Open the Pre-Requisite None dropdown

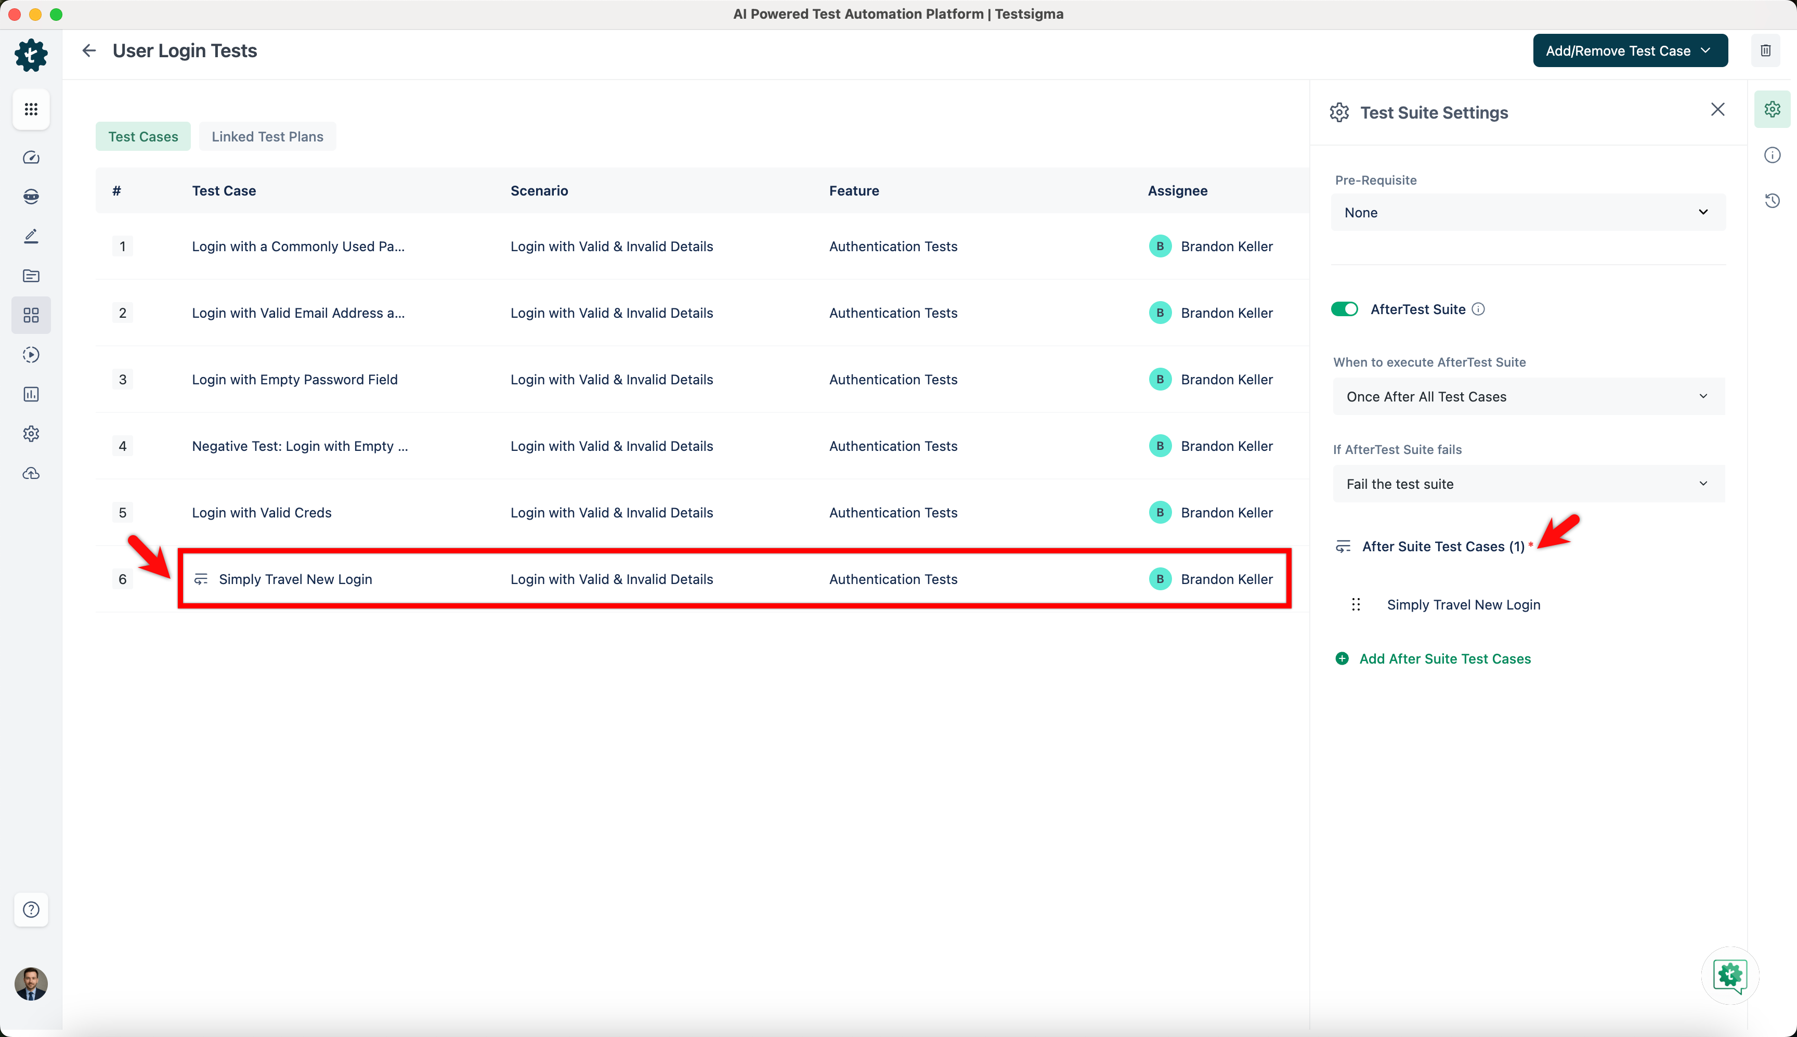(x=1527, y=212)
